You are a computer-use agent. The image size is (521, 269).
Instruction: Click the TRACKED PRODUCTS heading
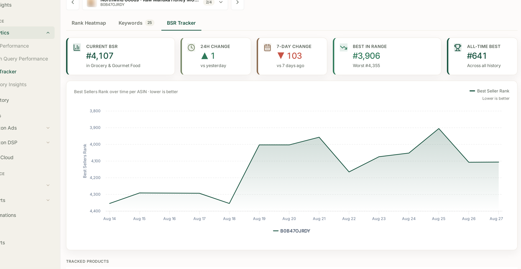pyautogui.click(x=88, y=262)
